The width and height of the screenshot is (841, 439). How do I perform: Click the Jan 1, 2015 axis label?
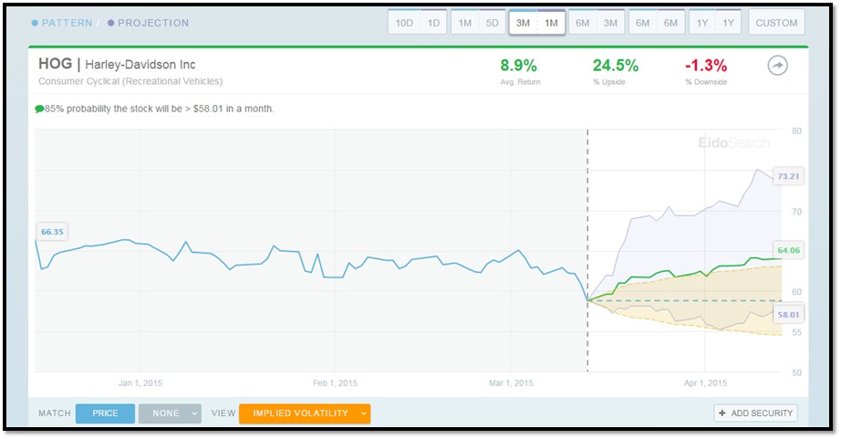[140, 383]
